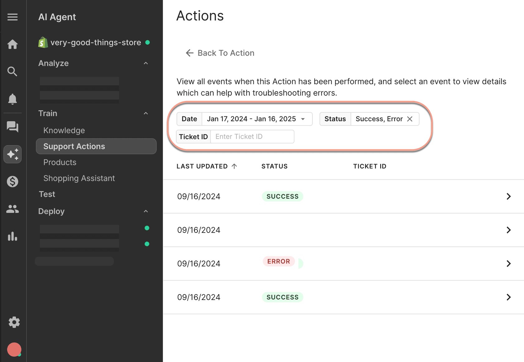The image size is (524, 362).
Task: Open the statistics bar chart icon
Action: pos(12,236)
